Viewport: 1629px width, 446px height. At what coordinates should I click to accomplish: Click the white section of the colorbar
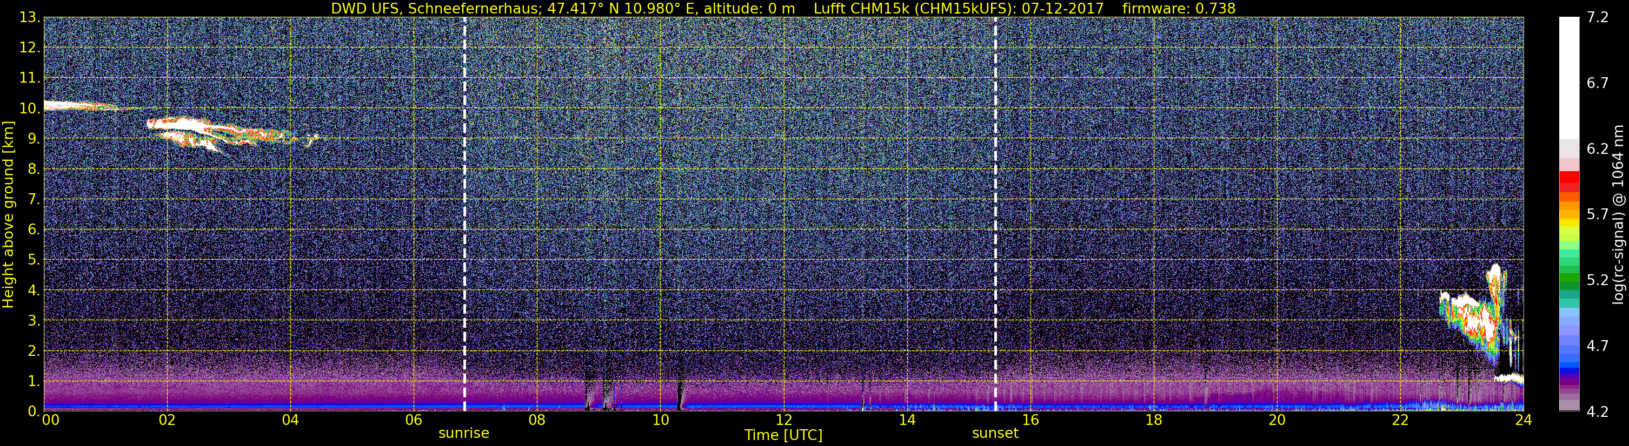pyautogui.click(x=1569, y=78)
